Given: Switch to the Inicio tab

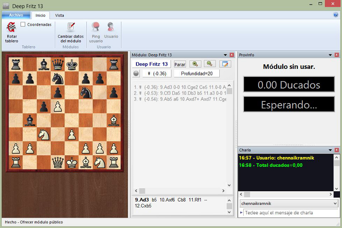Looking at the screenshot, I should [x=40, y=15].
